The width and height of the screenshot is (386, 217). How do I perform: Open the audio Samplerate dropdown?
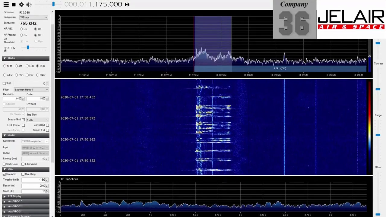[35, 141]
